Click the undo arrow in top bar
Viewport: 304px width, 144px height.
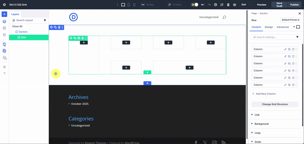[203, 5]
